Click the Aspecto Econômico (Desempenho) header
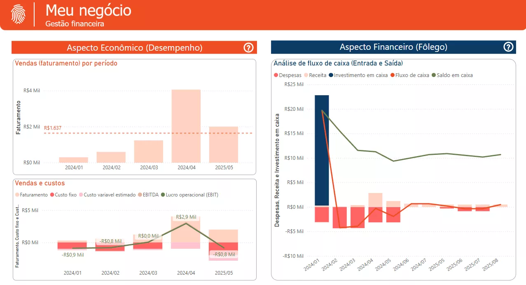Viewport: 526px width, 285px height. click(x=134, y=48)
